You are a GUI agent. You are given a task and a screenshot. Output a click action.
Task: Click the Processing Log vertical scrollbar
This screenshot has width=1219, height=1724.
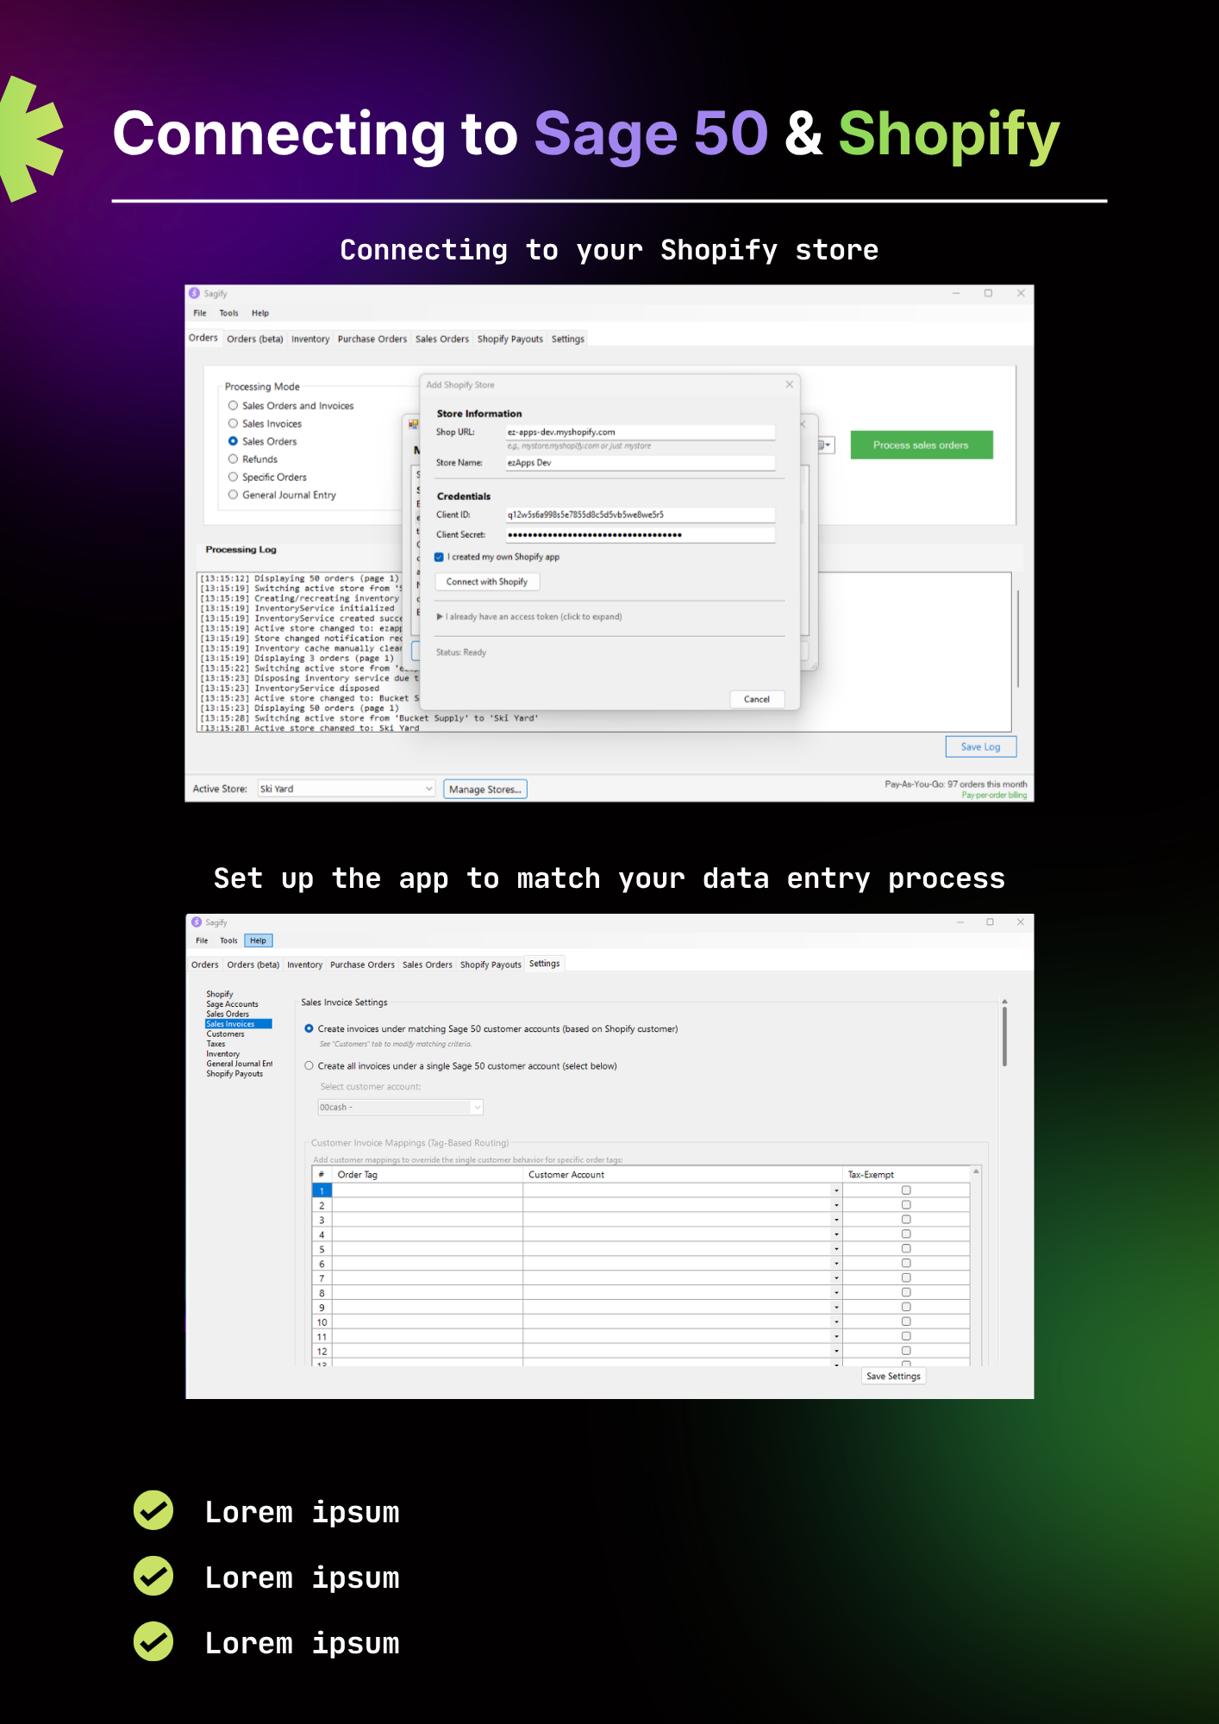(1018, 639)
